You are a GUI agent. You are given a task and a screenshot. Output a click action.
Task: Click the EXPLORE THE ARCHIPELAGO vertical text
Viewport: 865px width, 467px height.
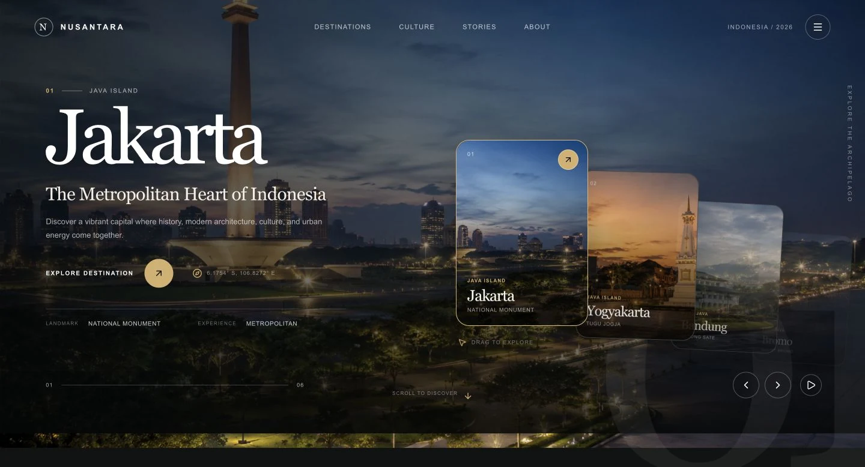[x=849, y=143]
